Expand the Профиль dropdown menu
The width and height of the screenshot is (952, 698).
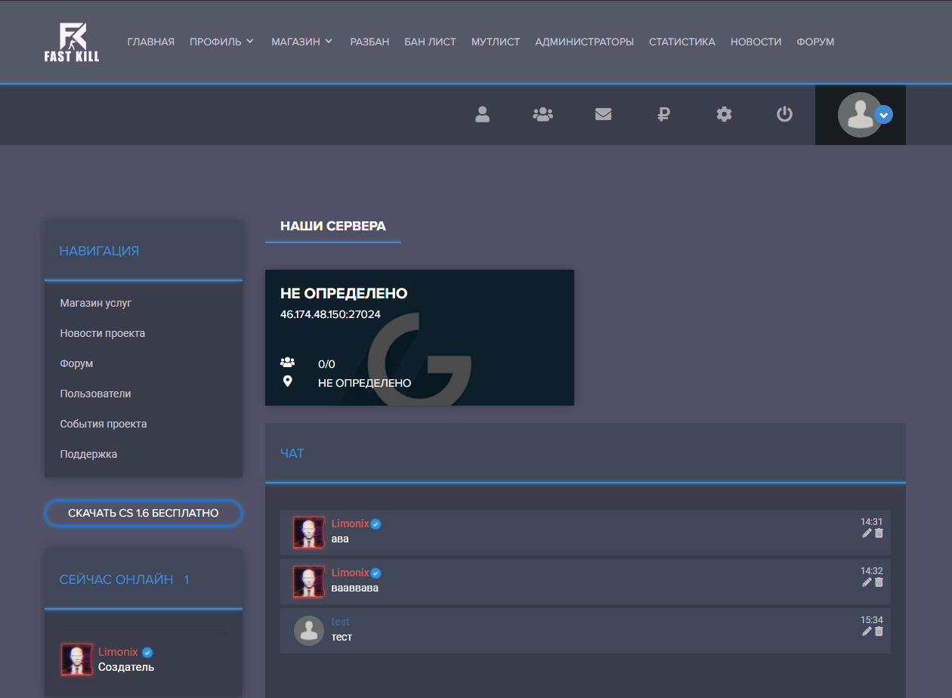pyautogui.click(x=221, y=42)
